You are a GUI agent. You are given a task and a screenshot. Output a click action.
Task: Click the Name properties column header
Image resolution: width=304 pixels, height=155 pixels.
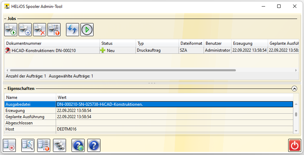[30, 97]
